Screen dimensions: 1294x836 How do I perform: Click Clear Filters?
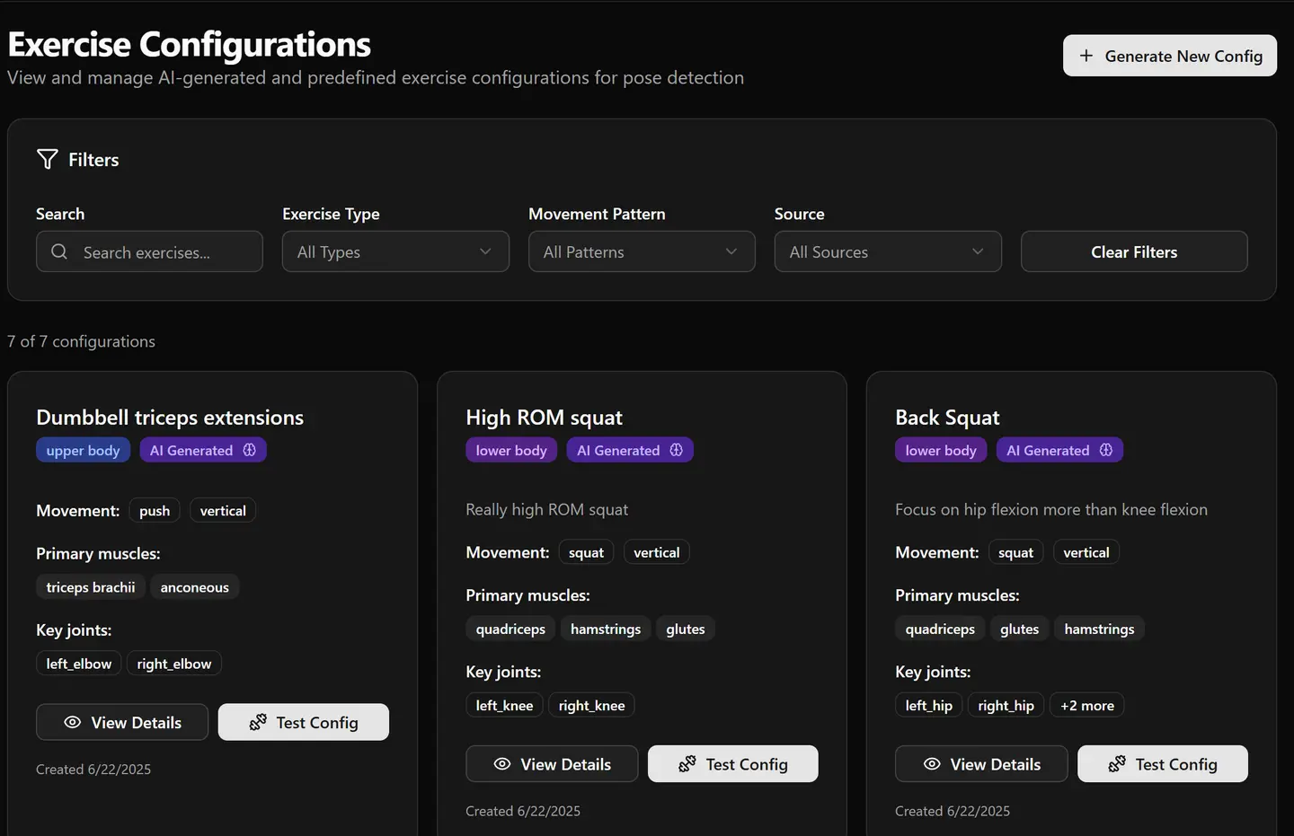click(1133, 251)
